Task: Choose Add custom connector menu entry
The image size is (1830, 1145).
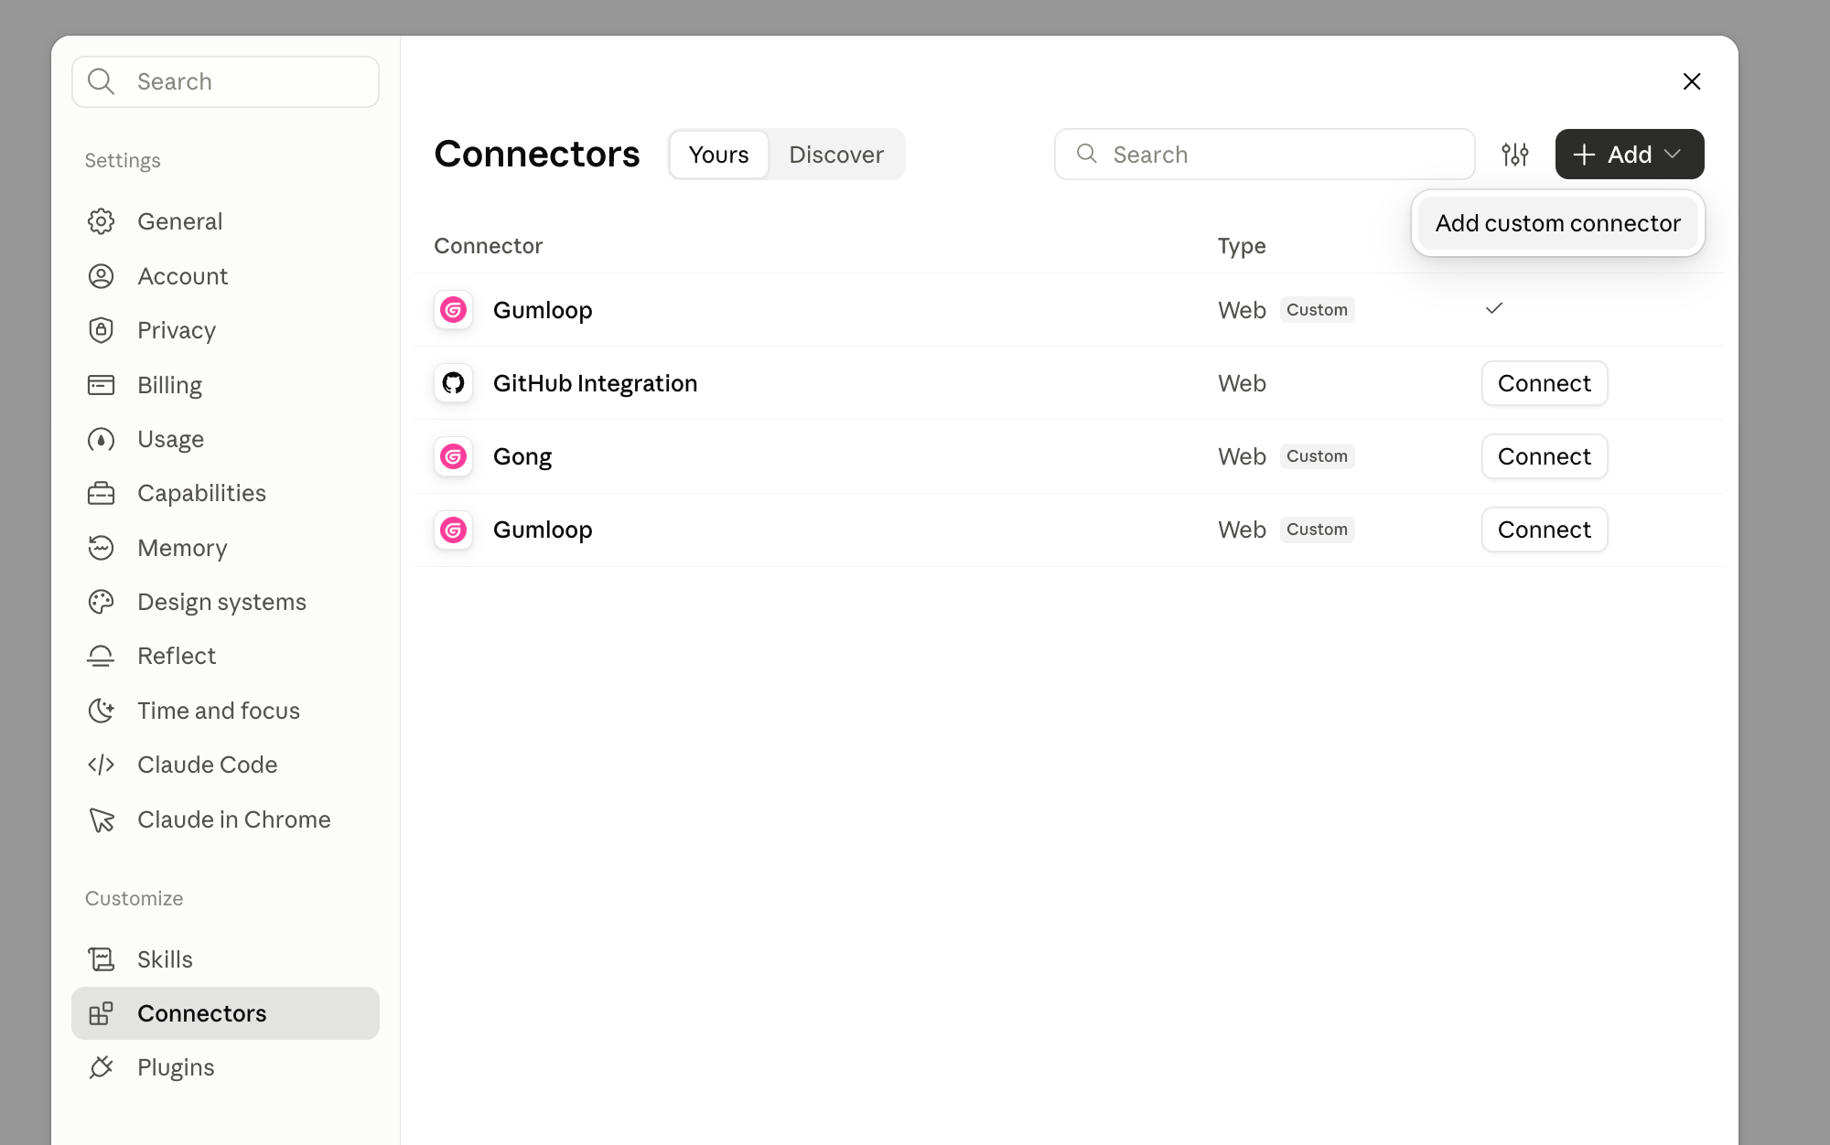Action: (1557, 223)
